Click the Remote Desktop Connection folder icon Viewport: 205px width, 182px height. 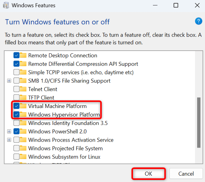click(23, 56)
